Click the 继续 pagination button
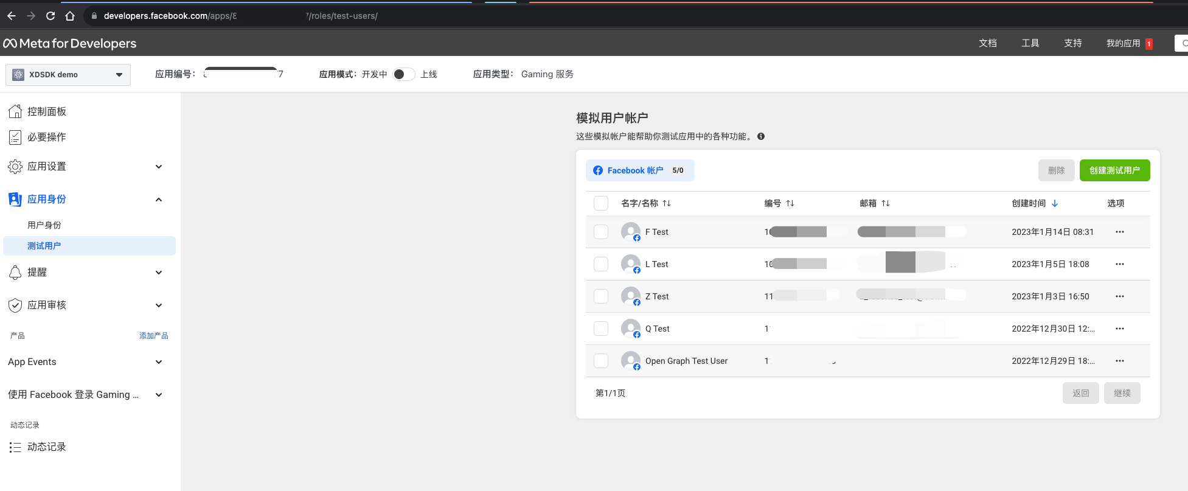Screen dimensions: 1188x491 pyautogui.click(x=1122, y=393)
